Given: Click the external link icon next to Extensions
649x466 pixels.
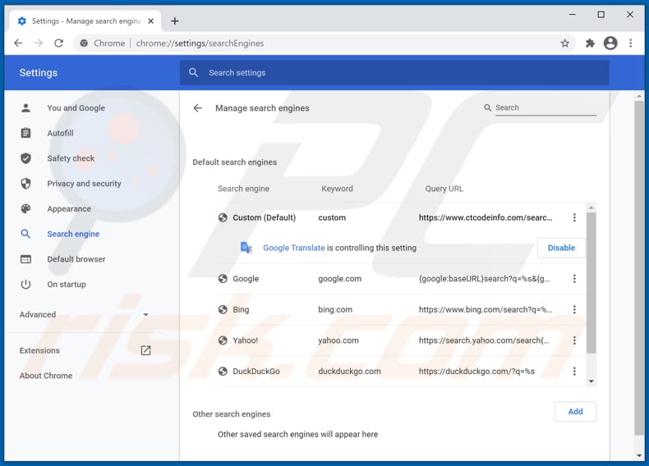Looking at the screenshot, I should [x=145, y=350].
